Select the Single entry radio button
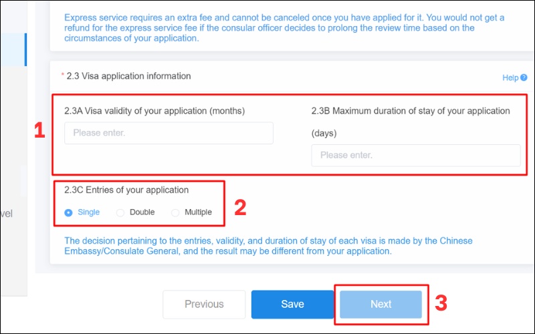The height and width of the screenshot is (334, 535). point(68,212)
